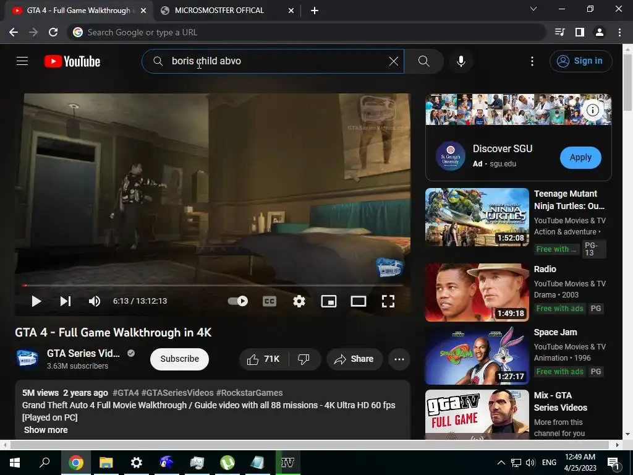Image resolution: width=633 pixels, height=475 pixels.
Task: Open the Space Jam thumbnail
Action: click(x=477, y=356)
